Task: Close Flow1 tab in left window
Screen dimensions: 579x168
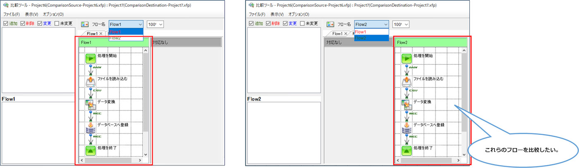Action: [101, 34]
